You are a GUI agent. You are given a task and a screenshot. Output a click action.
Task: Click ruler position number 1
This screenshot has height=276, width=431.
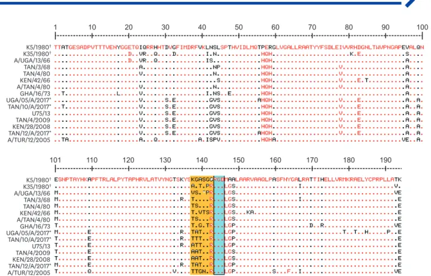tap(55, 27)
